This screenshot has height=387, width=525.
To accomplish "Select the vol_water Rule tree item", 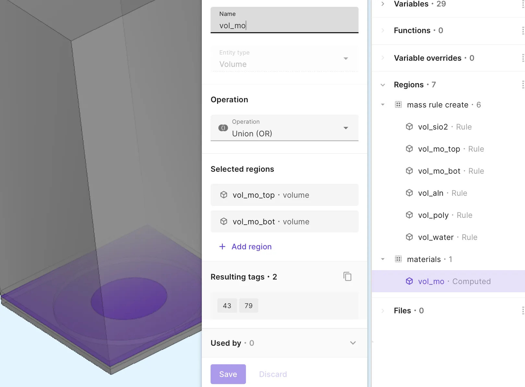I will [x=448, y=237].
